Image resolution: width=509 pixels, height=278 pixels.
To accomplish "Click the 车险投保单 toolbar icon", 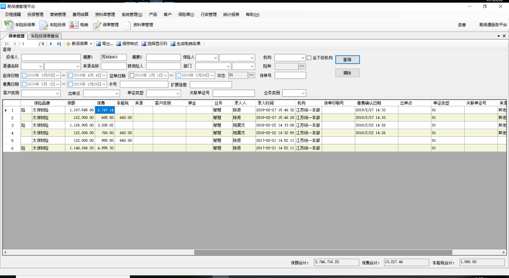I will coord(9,25).
